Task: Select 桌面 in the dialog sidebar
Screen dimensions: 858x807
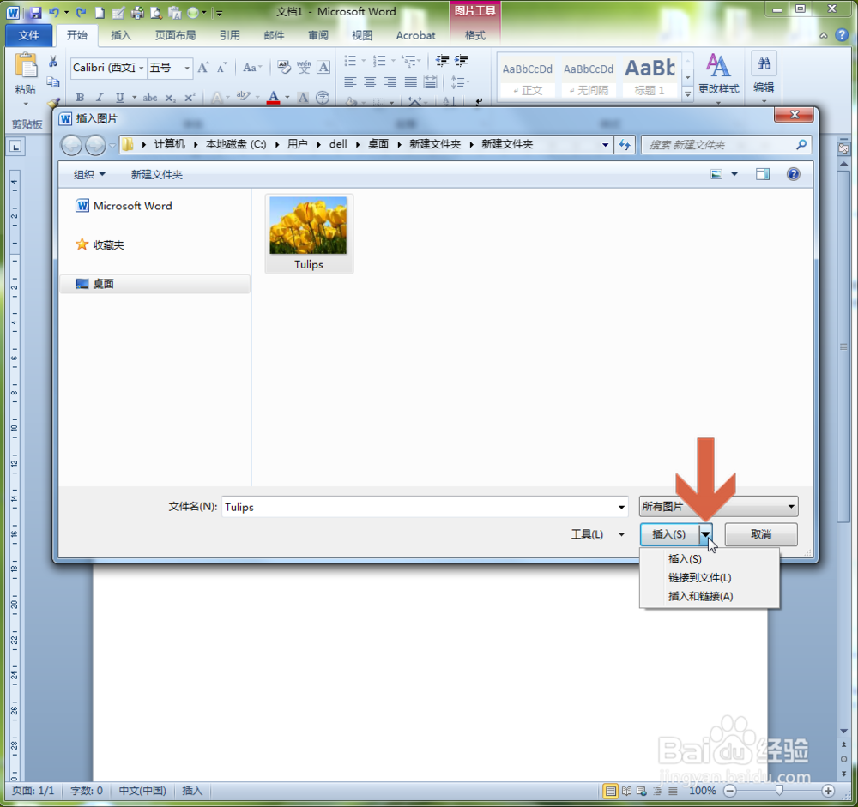Action: [154, 283]
